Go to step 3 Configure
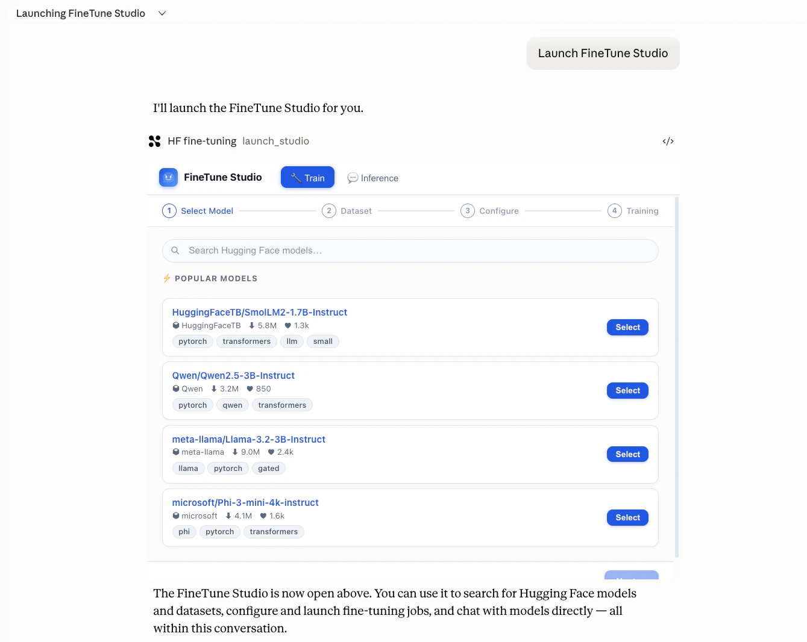 tap(489, 211)
